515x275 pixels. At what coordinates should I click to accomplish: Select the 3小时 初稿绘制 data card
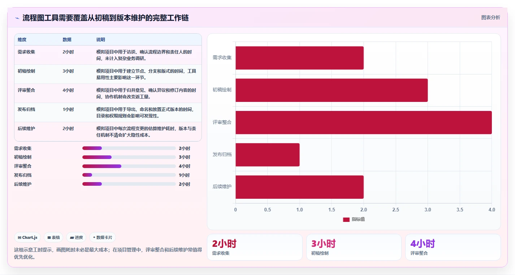pyautogui.click(x=354, y=247)
